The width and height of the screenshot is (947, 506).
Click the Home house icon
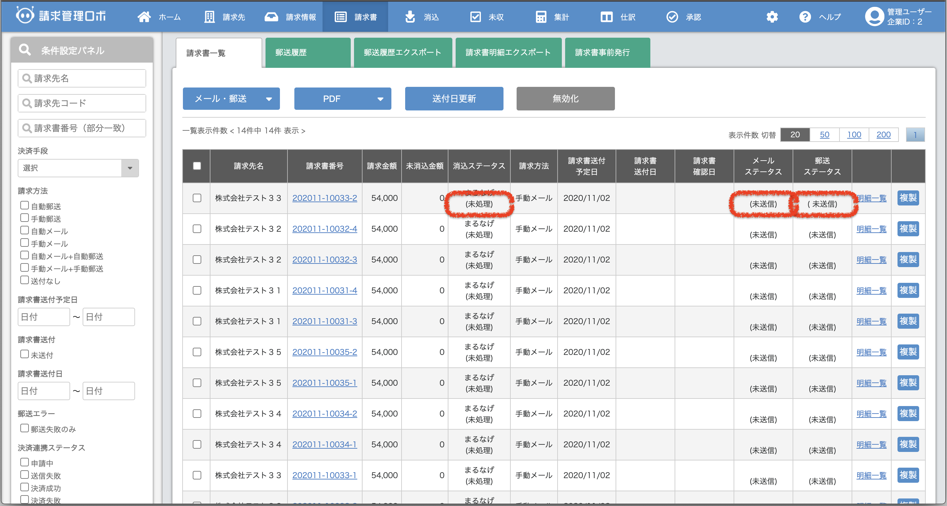(144, 17)
